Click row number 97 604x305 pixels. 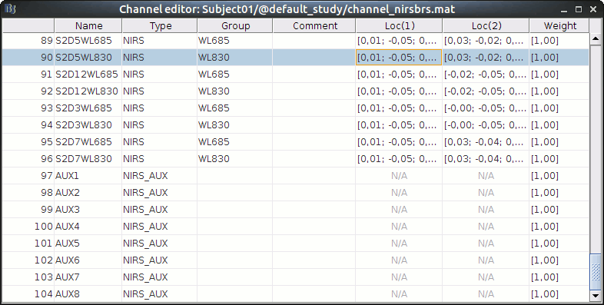(28, 176)
